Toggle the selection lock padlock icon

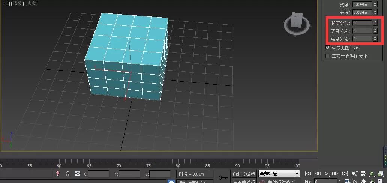(x=67, y=174)
